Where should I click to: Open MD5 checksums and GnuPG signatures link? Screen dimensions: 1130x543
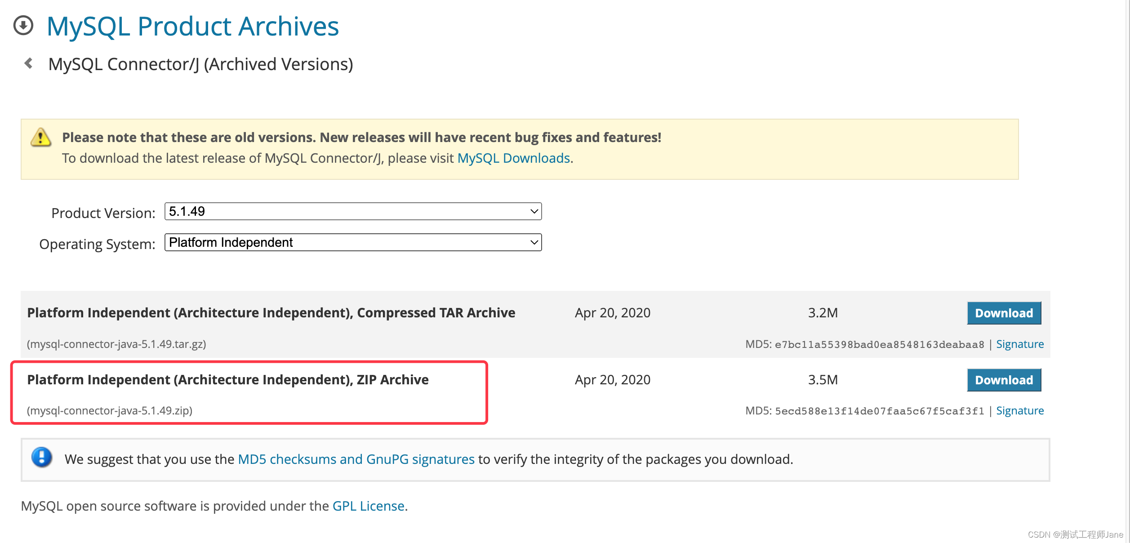click(x=356, y=459)
